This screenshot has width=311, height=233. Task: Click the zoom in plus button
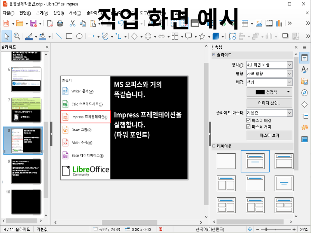tap(294, 229)
